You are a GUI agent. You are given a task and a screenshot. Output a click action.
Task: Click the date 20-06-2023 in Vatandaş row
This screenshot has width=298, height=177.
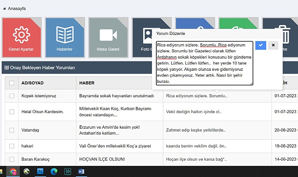point(286,130)
